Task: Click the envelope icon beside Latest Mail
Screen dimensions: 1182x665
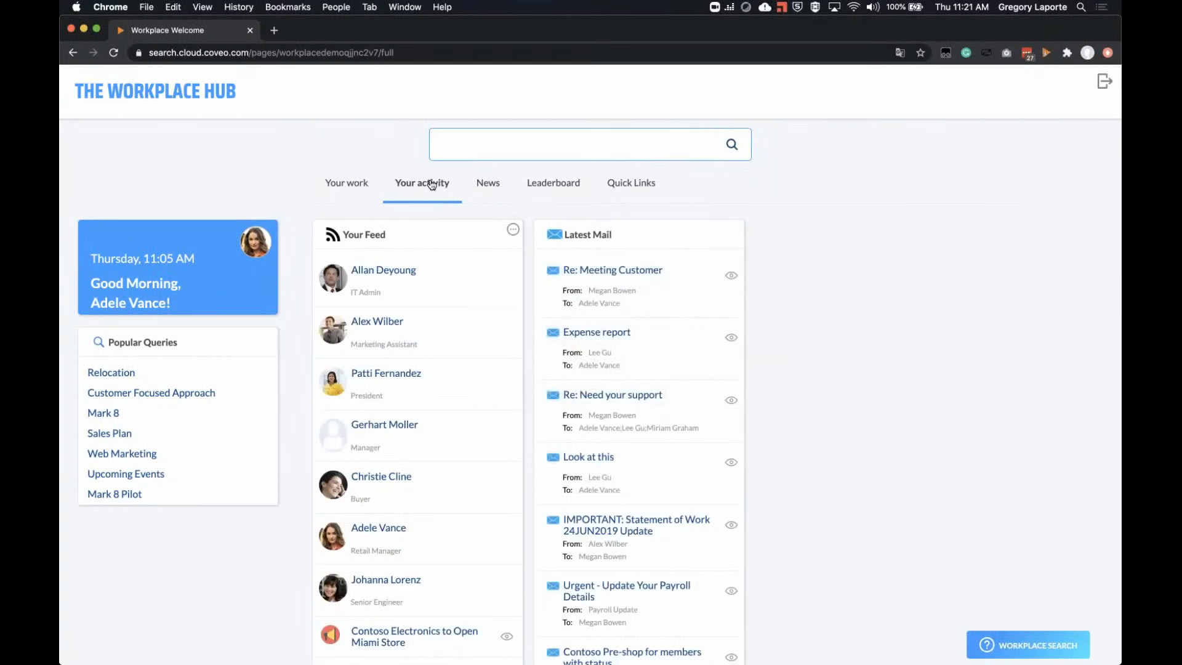Action: click(554, 235)
